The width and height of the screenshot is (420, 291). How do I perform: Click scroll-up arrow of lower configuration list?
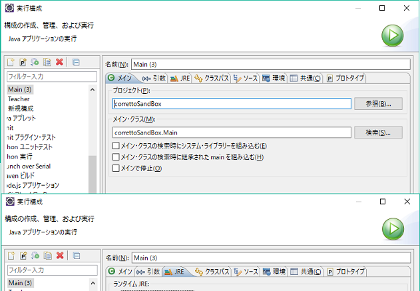point(93,283)
